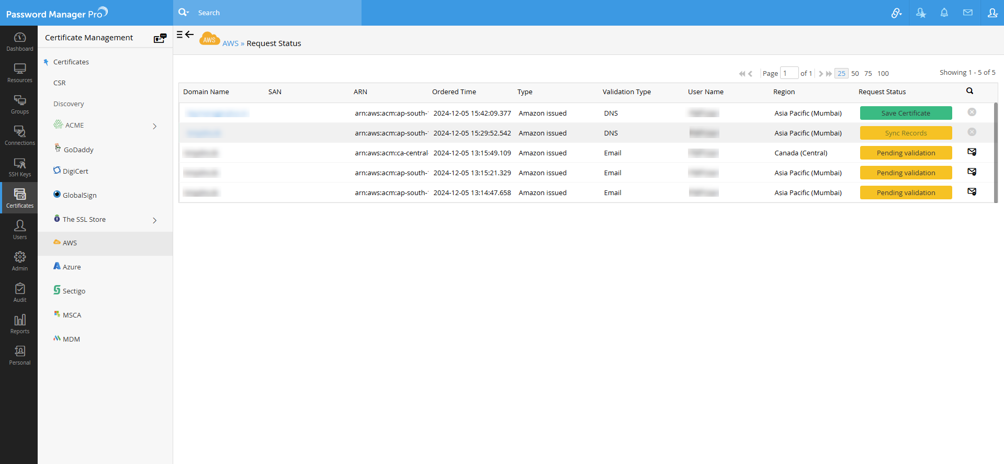The height and width of the screenshot is (464, 1004).
Task: Open The SSL Store menu item
Action: click(84, 219)
